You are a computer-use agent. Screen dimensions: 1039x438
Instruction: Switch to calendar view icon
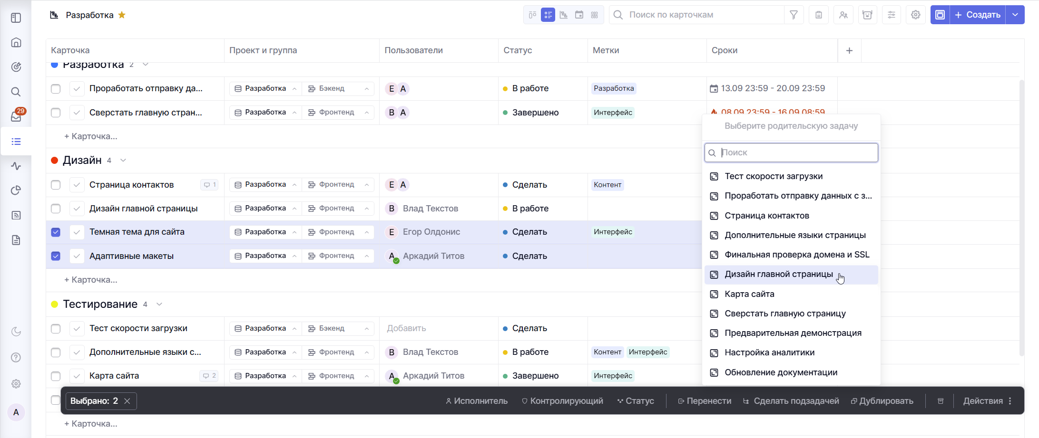click(x=579, y=15)
